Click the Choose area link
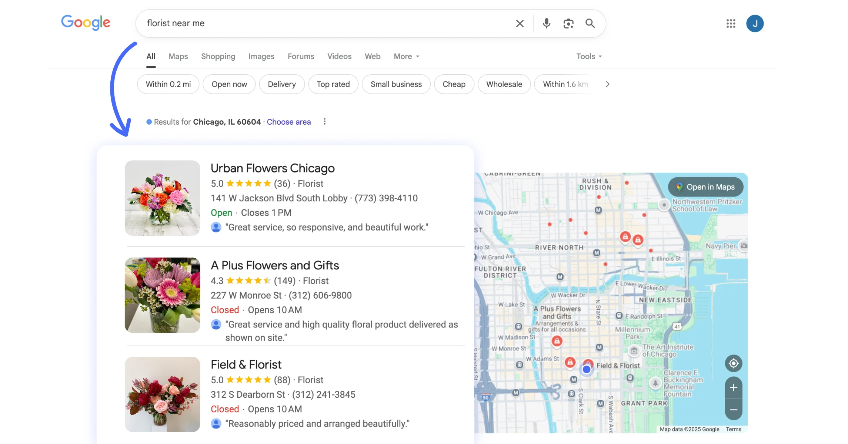 coord(288,122)
